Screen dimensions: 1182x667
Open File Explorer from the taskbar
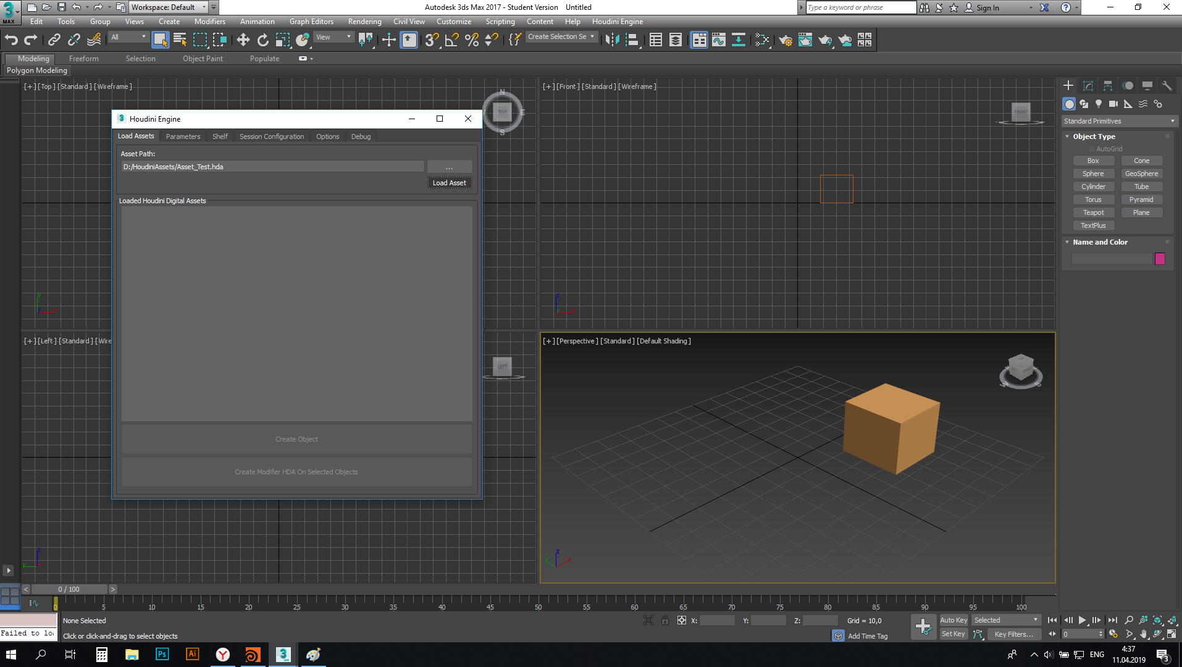pyautogui.click(x=132, y=655)
